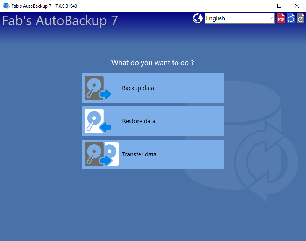The width and height of the screenshot is (306, 241).
Task: Open the English language dropdown
Action: coord(240,18)
